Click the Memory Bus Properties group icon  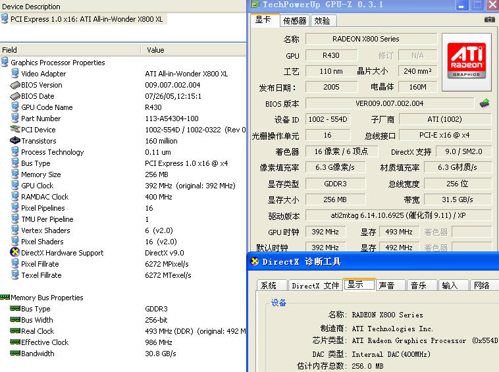(5, 297)
